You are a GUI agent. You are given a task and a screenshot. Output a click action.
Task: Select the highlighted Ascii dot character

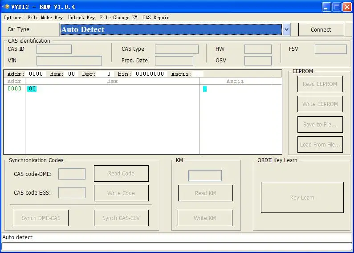205,89
